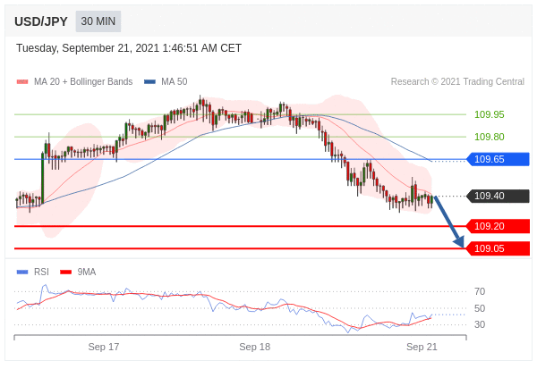Toggle the MA 50 legend entry
This screenshot has height=369, width=537.
[x=166, y=81]
